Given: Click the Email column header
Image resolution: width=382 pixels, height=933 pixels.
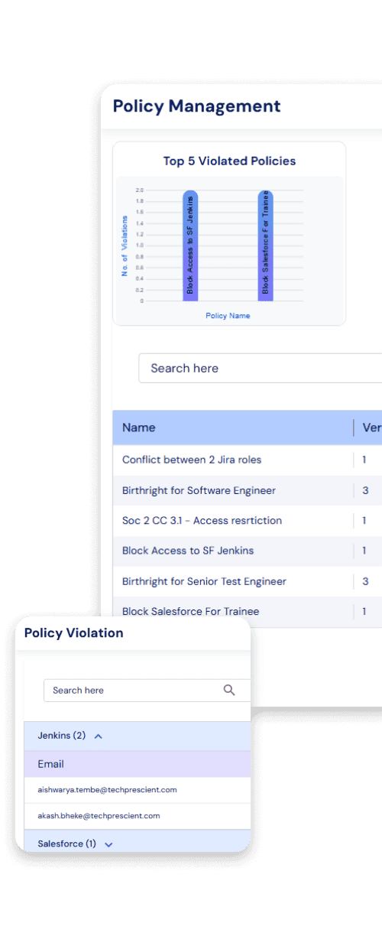Looking at the screenshot, I should 50,764.
